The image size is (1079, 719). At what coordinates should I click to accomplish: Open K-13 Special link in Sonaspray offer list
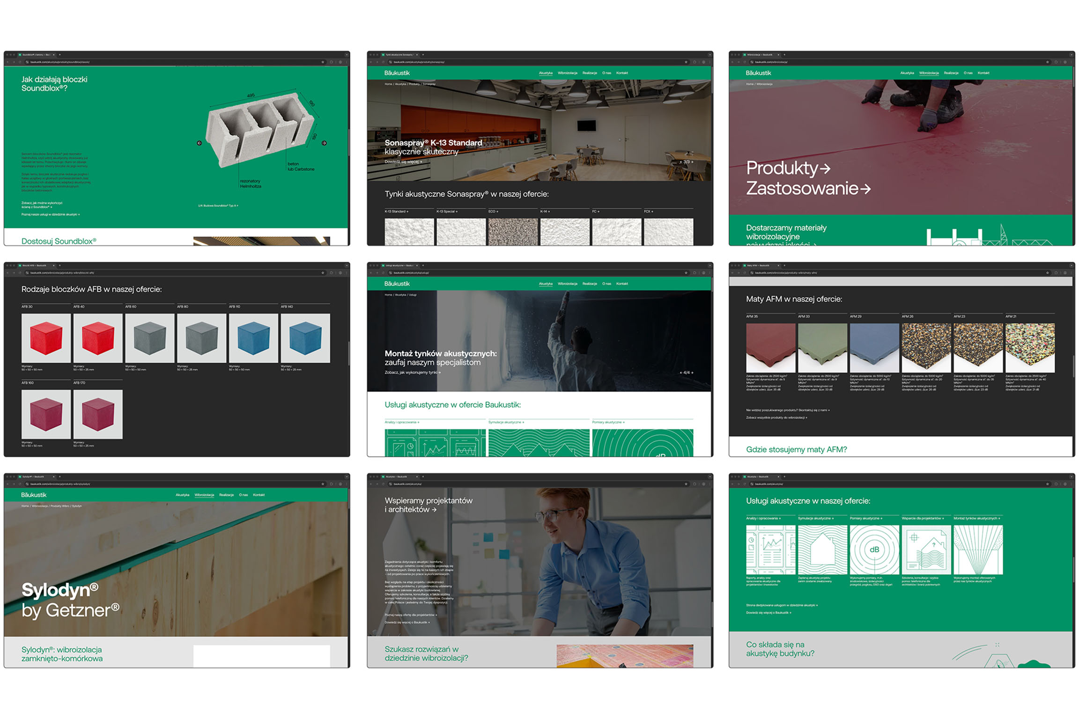[x=447, y=212]
